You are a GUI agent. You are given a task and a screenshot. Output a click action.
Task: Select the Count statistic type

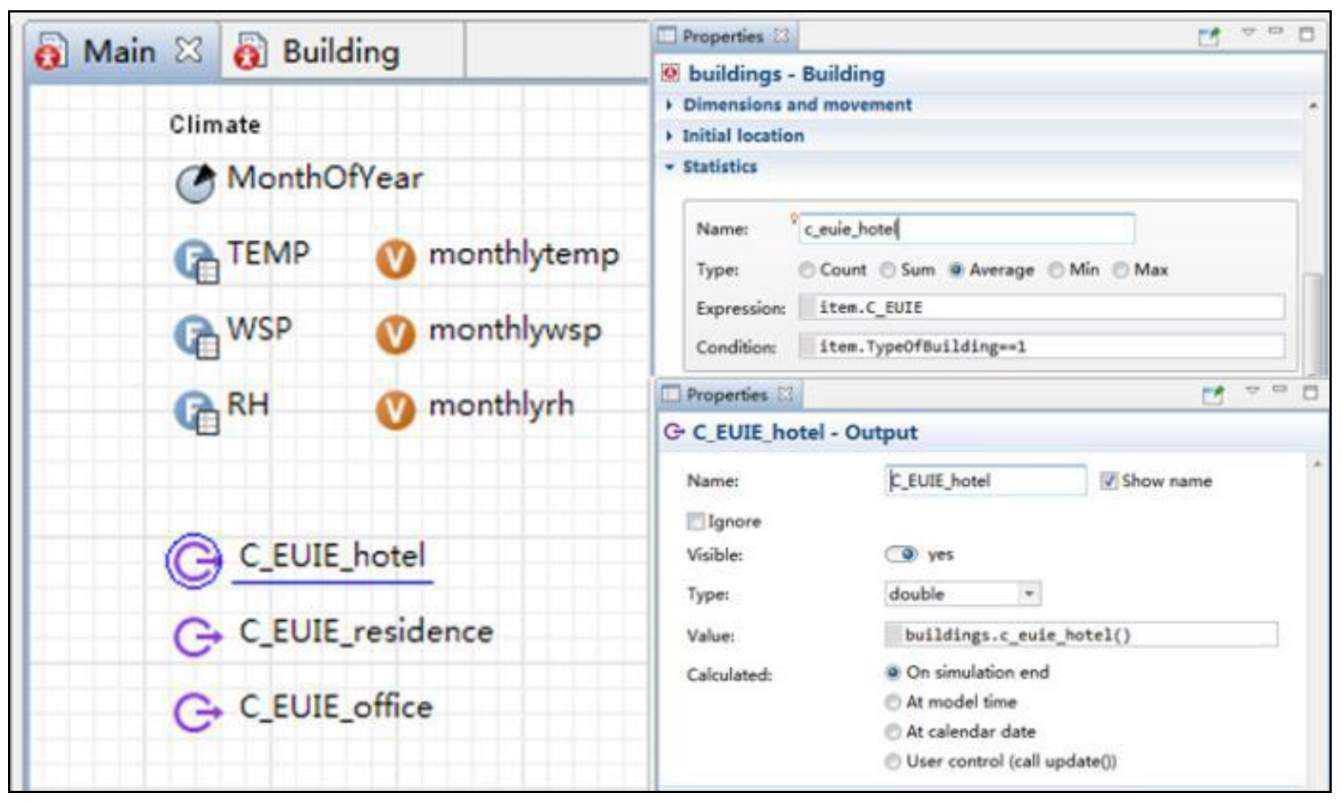(807, 270)
